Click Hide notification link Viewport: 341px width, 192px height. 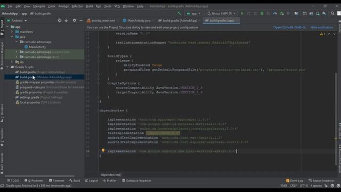(x=322, y=27)
